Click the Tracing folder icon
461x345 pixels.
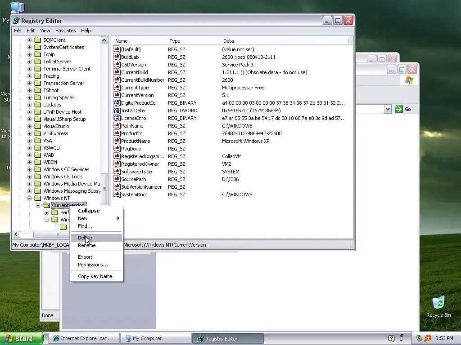38,75
